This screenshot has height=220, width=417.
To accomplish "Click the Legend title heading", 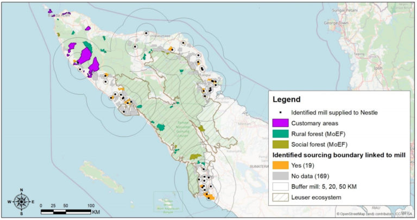I will click(x=286, y=99).
